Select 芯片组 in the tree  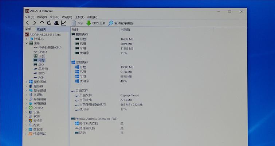[41, 69]
